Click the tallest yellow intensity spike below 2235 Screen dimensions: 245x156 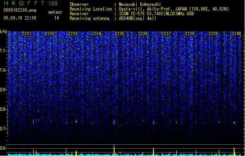pos(114,150)
